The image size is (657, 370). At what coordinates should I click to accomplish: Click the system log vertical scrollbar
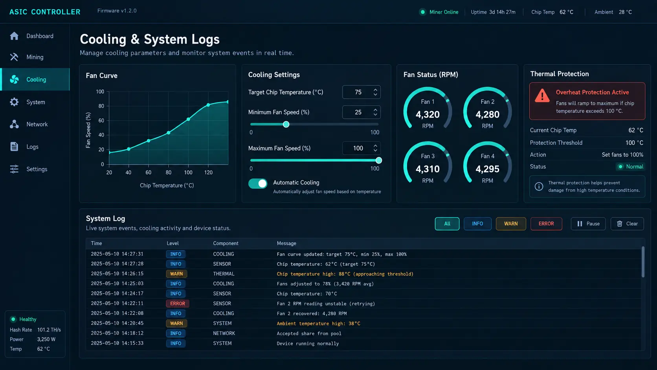tap(643, 262)
